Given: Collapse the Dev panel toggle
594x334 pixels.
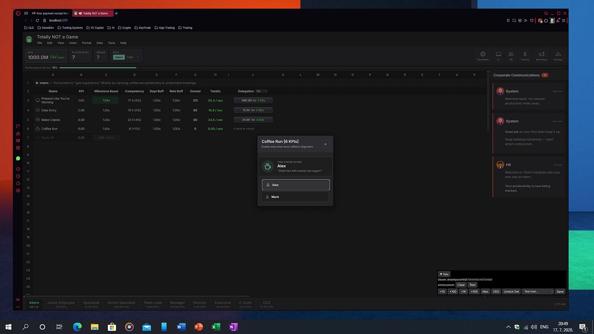Looking at the screenshot, I should point(444,274).
